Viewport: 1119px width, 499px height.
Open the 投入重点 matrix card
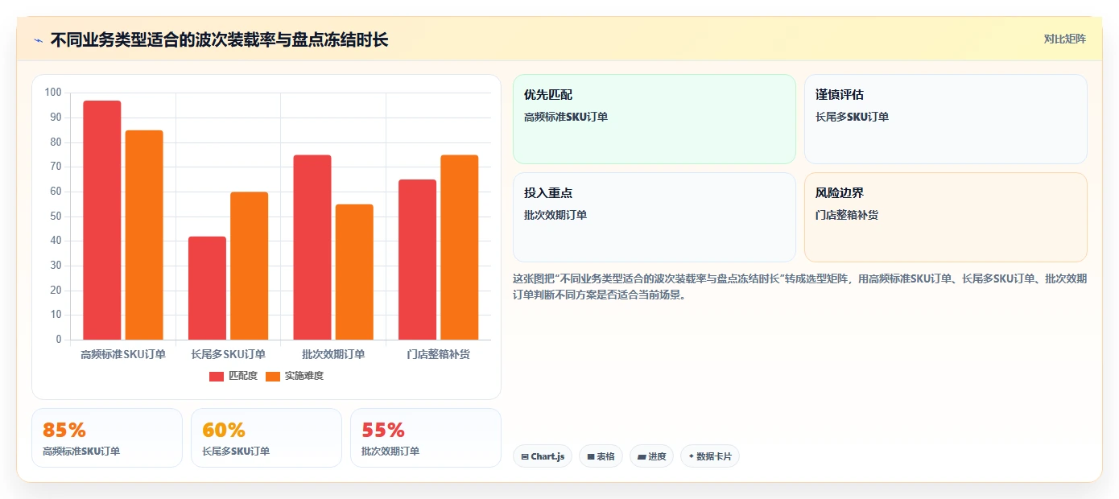pos(654,217)
